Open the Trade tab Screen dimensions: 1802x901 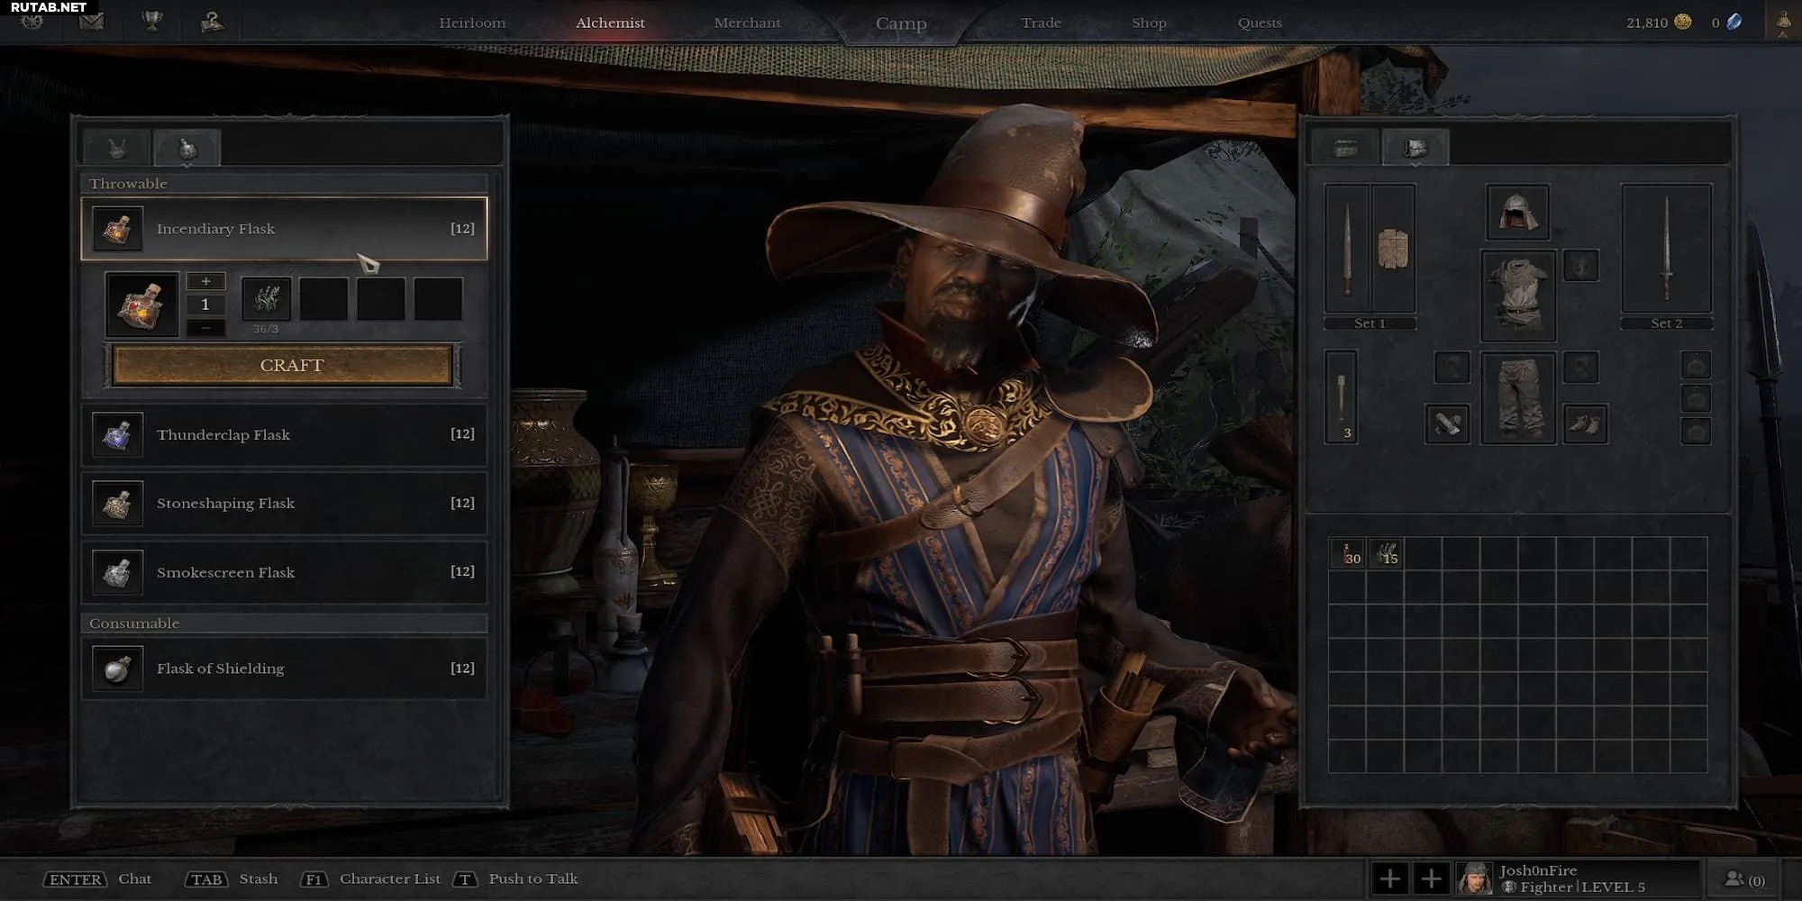tap(1041, 23)
